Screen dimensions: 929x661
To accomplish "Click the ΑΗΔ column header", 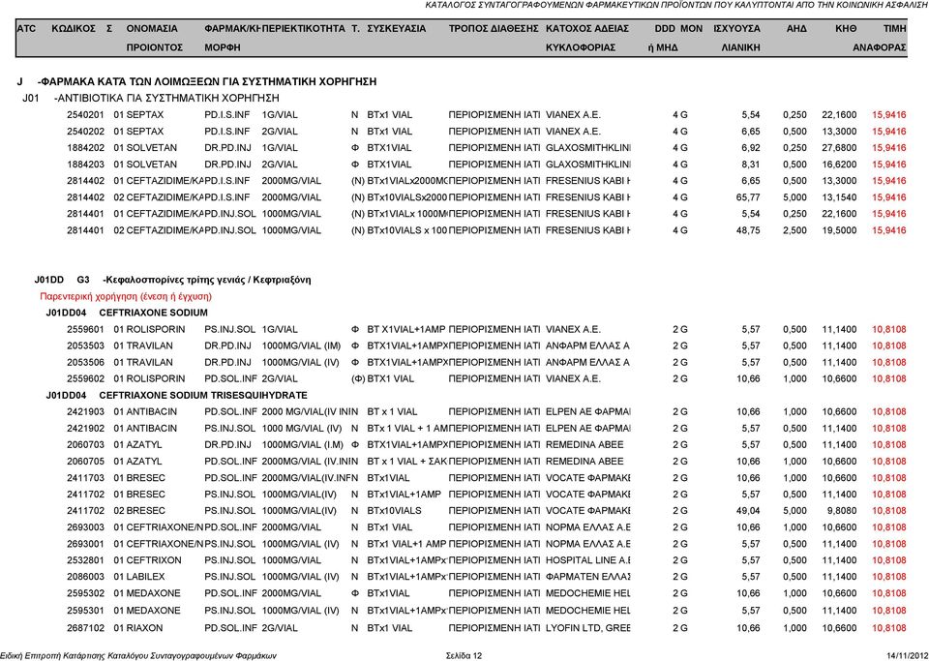I will (796, 28).
